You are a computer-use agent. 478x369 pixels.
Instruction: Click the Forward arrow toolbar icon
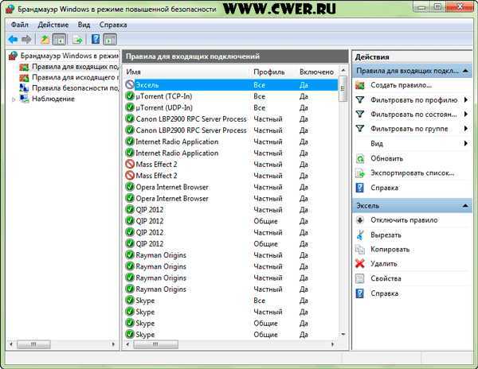click(27, 39)
